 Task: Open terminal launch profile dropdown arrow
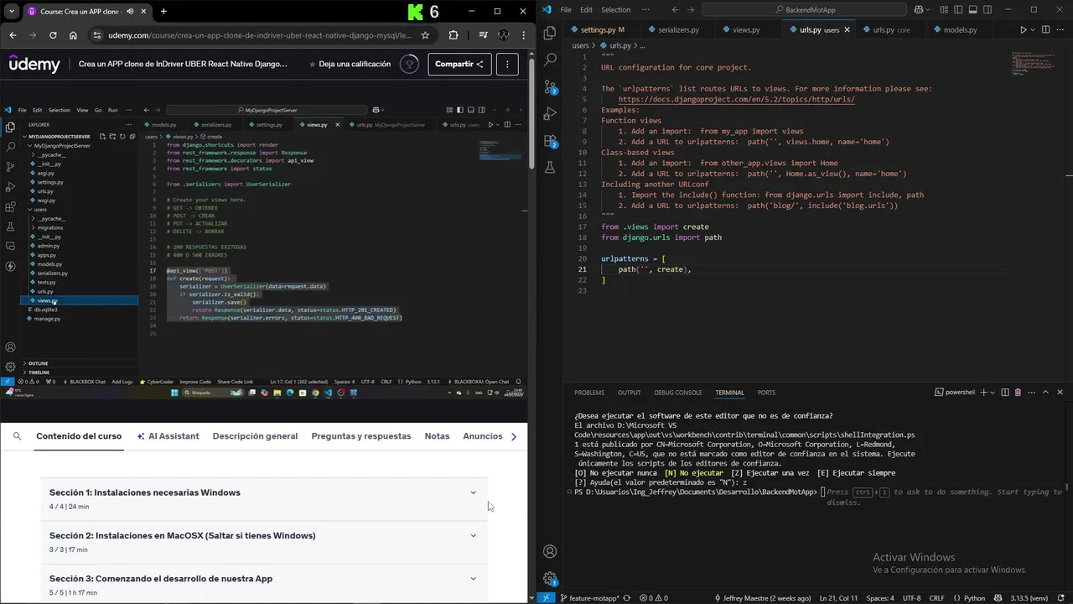(993, 392)
